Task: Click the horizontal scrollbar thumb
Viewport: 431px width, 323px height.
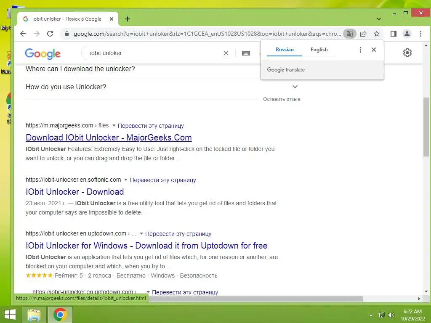Action: pos(255,299)
